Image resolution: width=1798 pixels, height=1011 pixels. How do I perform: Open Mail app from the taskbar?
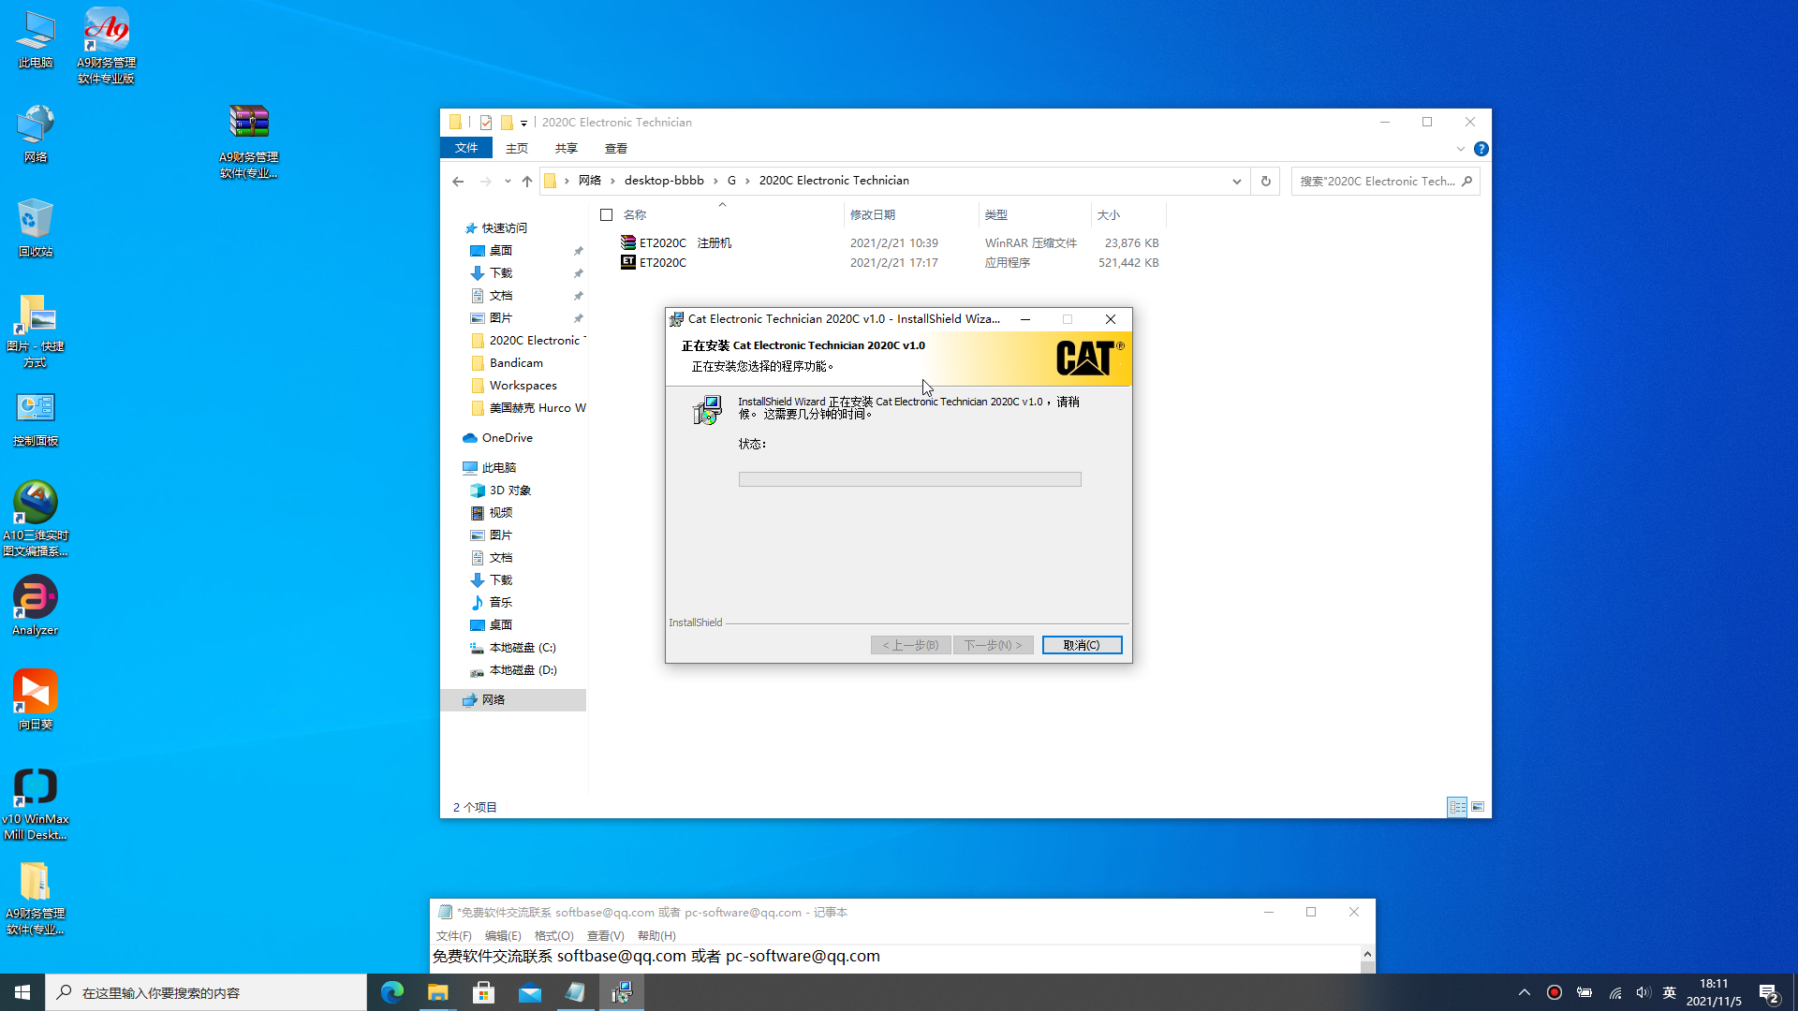click(x=530, y=992)
